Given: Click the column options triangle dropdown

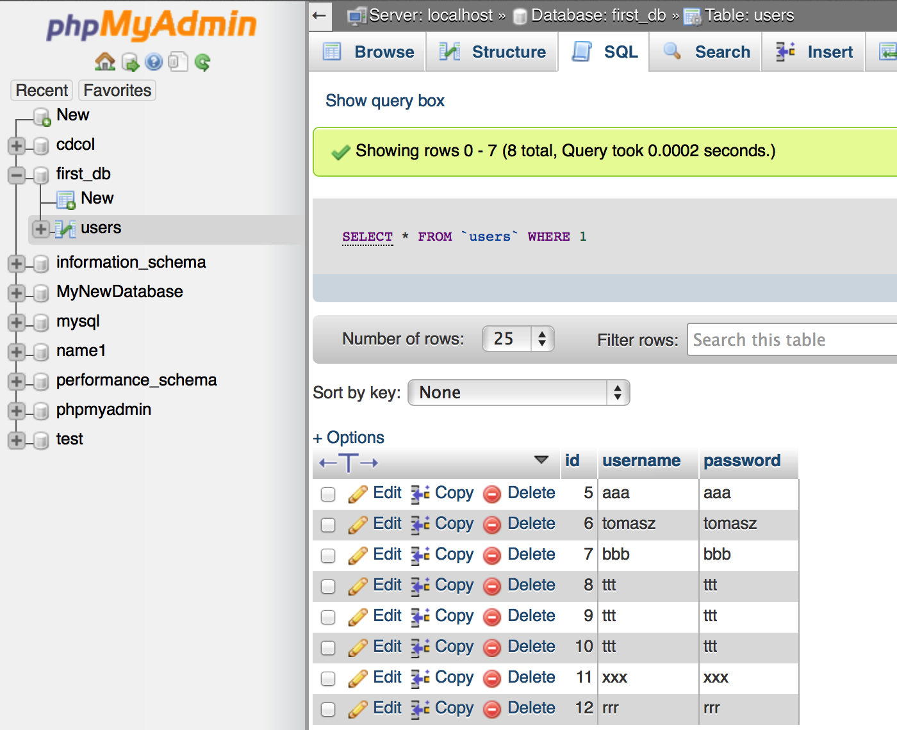Looking at the screenshot, I should [541, 460].
